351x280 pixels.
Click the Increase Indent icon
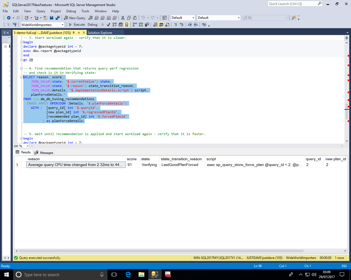click(x=196, y=25)
